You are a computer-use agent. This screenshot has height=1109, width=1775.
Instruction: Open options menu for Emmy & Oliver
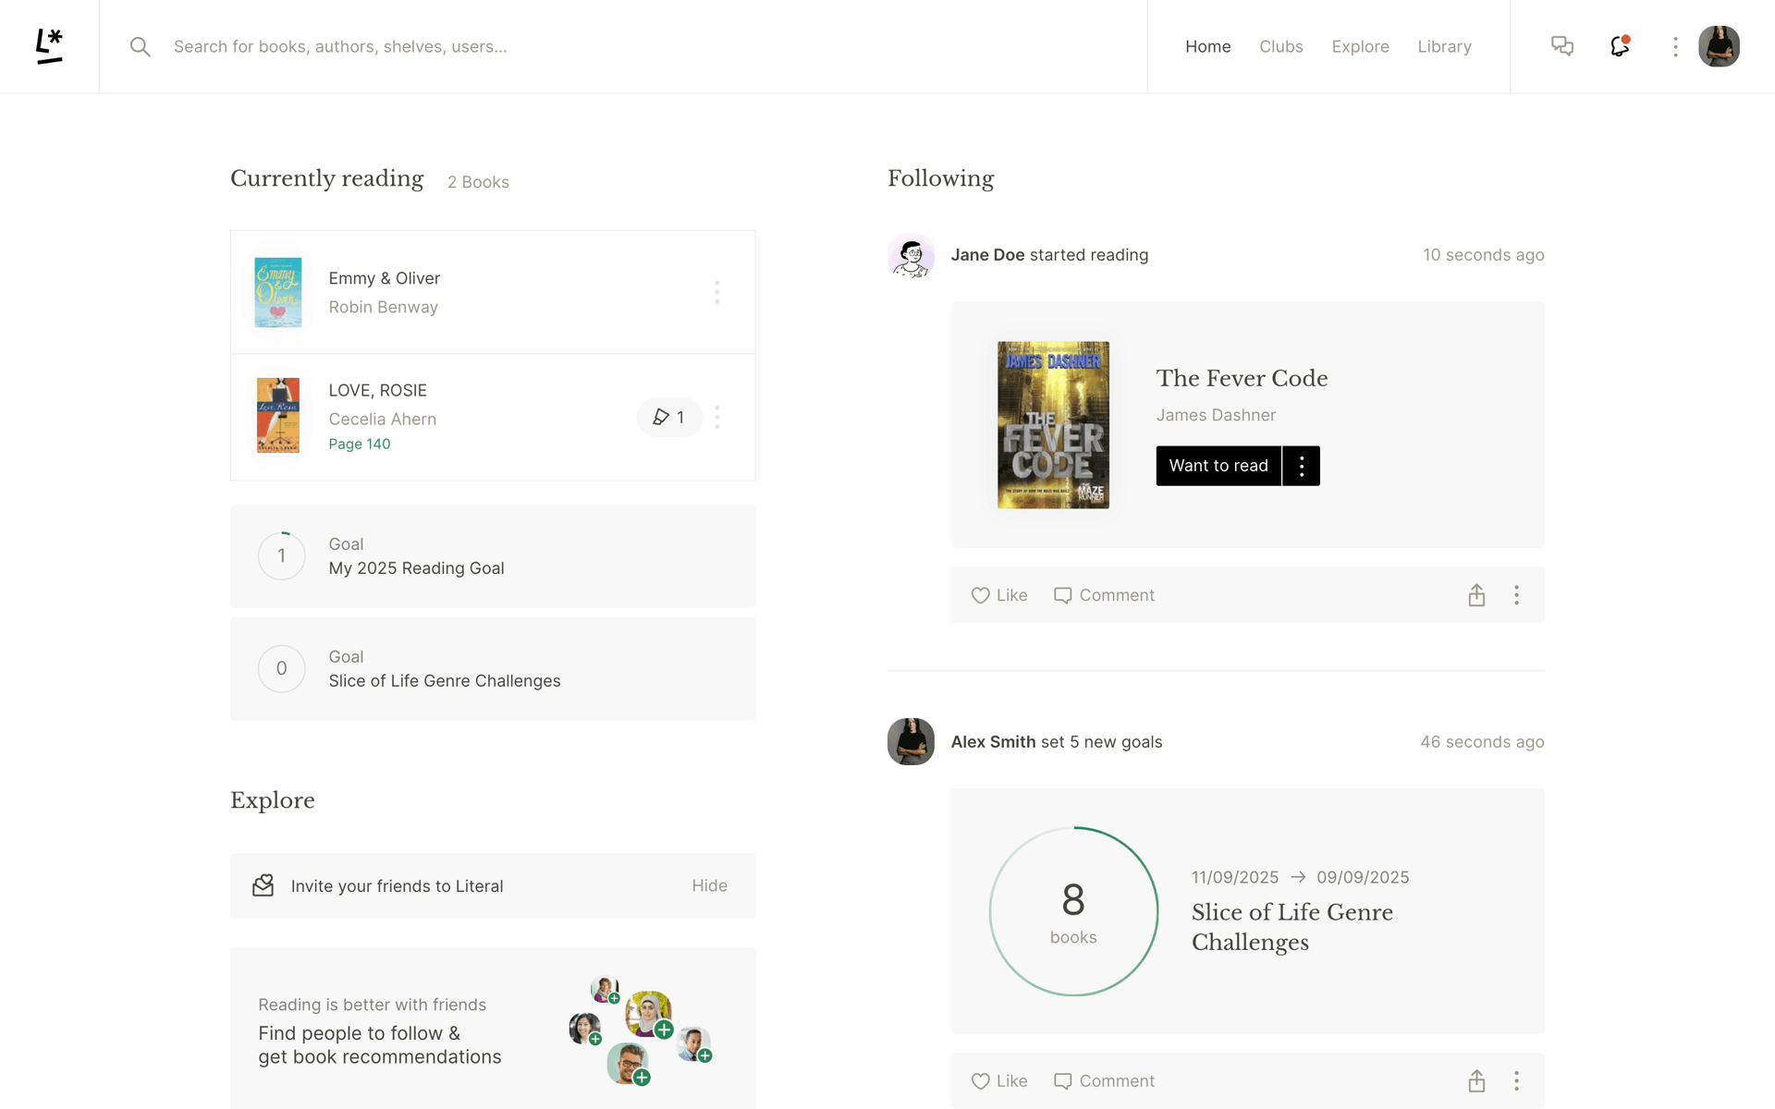click(716, 293)
